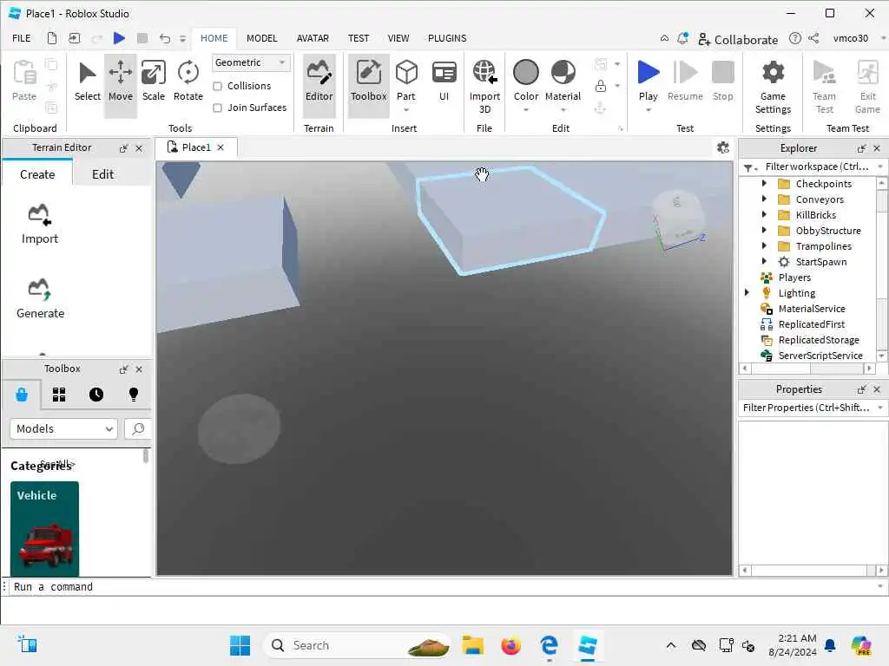Click the Filter Properties field
Image resolution: width=889 pixels, height=666 pixels.
[x=807, y=408]
